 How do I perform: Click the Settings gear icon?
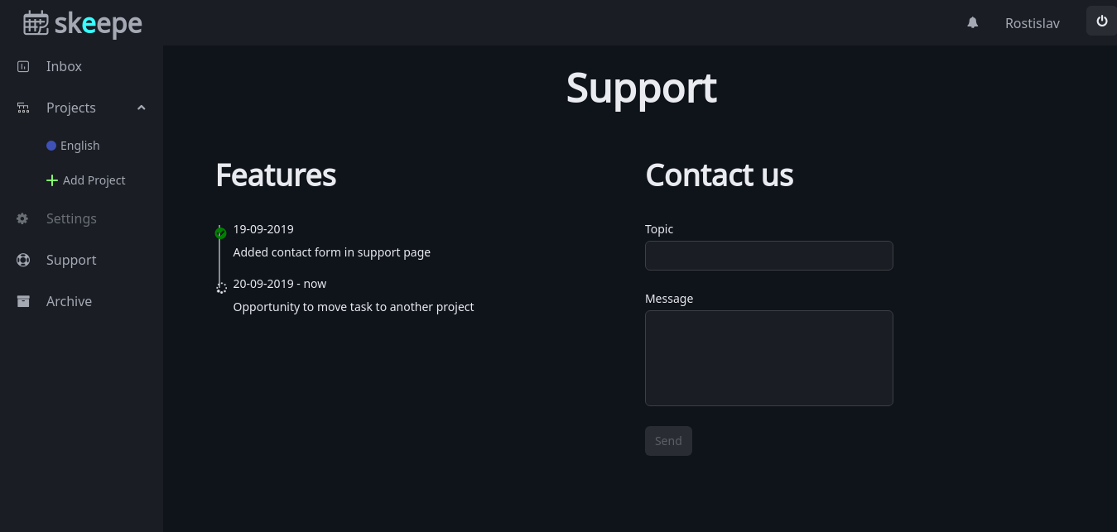[x=23, y=218]
